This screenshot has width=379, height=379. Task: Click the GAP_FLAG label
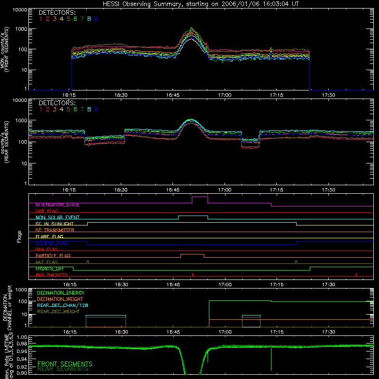[47, 211]
